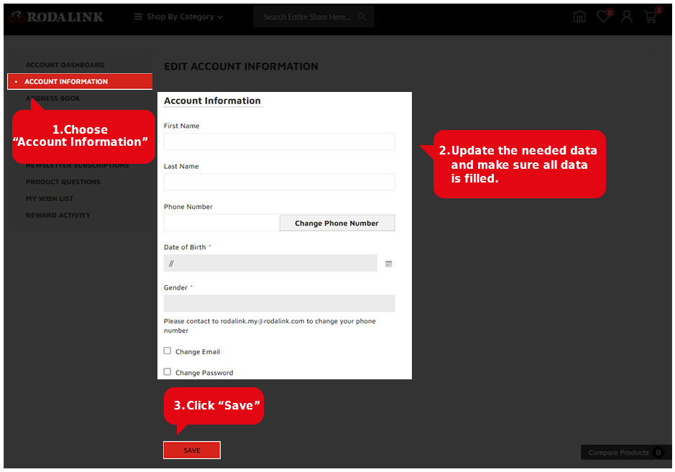Open the Date of Birth picker field
This screenshot has width=675, height=472.
point(270,263)
